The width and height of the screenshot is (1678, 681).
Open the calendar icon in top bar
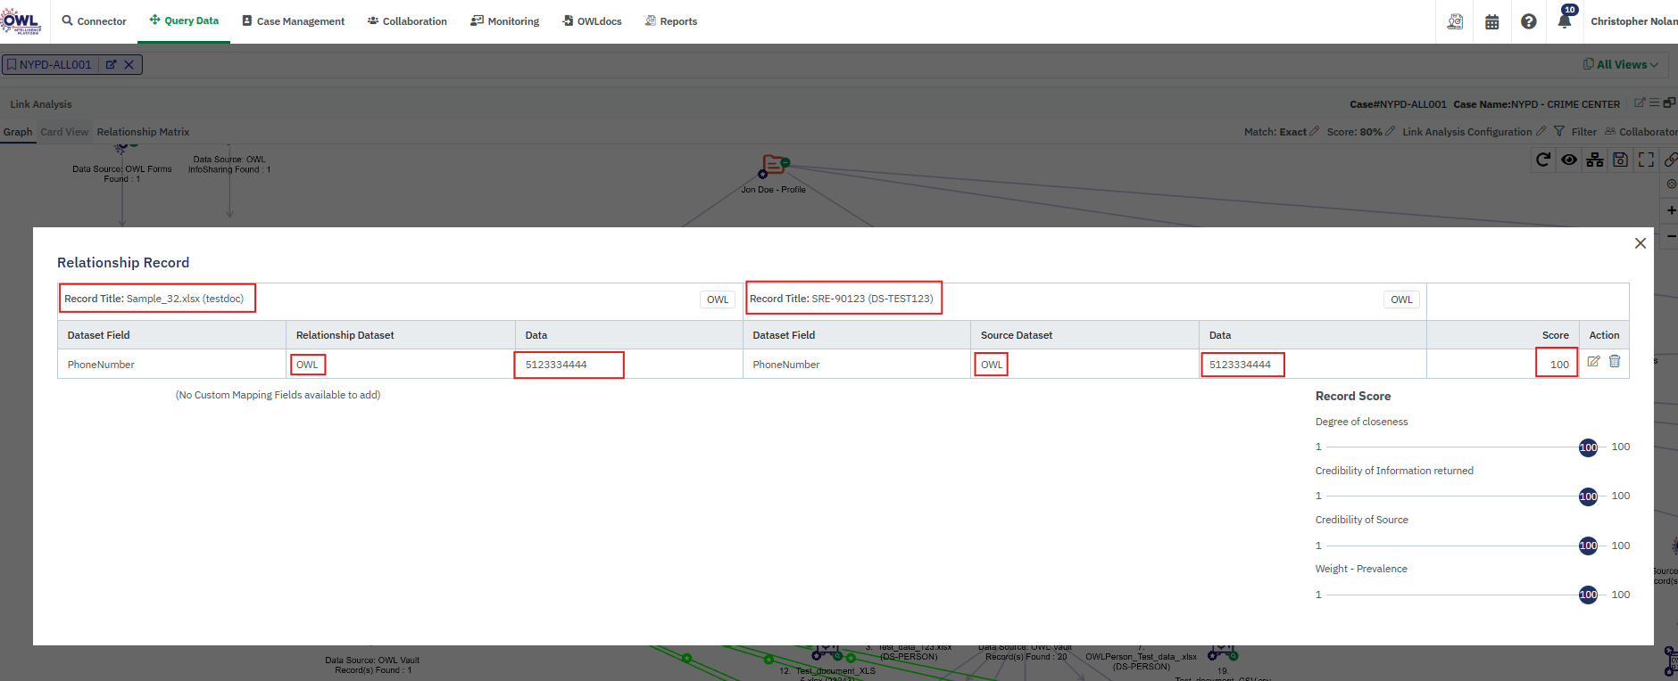click(x=1491, y=21)
